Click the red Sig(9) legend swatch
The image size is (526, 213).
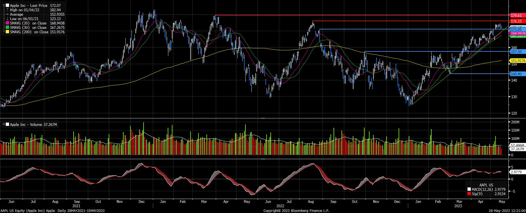[469, 194]
